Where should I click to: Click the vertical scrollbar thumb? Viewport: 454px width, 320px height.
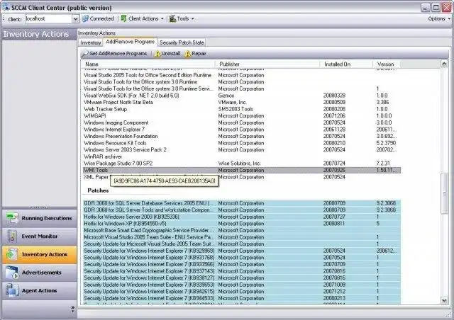click(x=444, y=193)
